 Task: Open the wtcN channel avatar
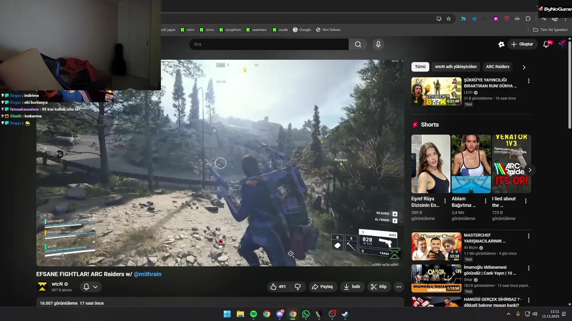(42, 287)
